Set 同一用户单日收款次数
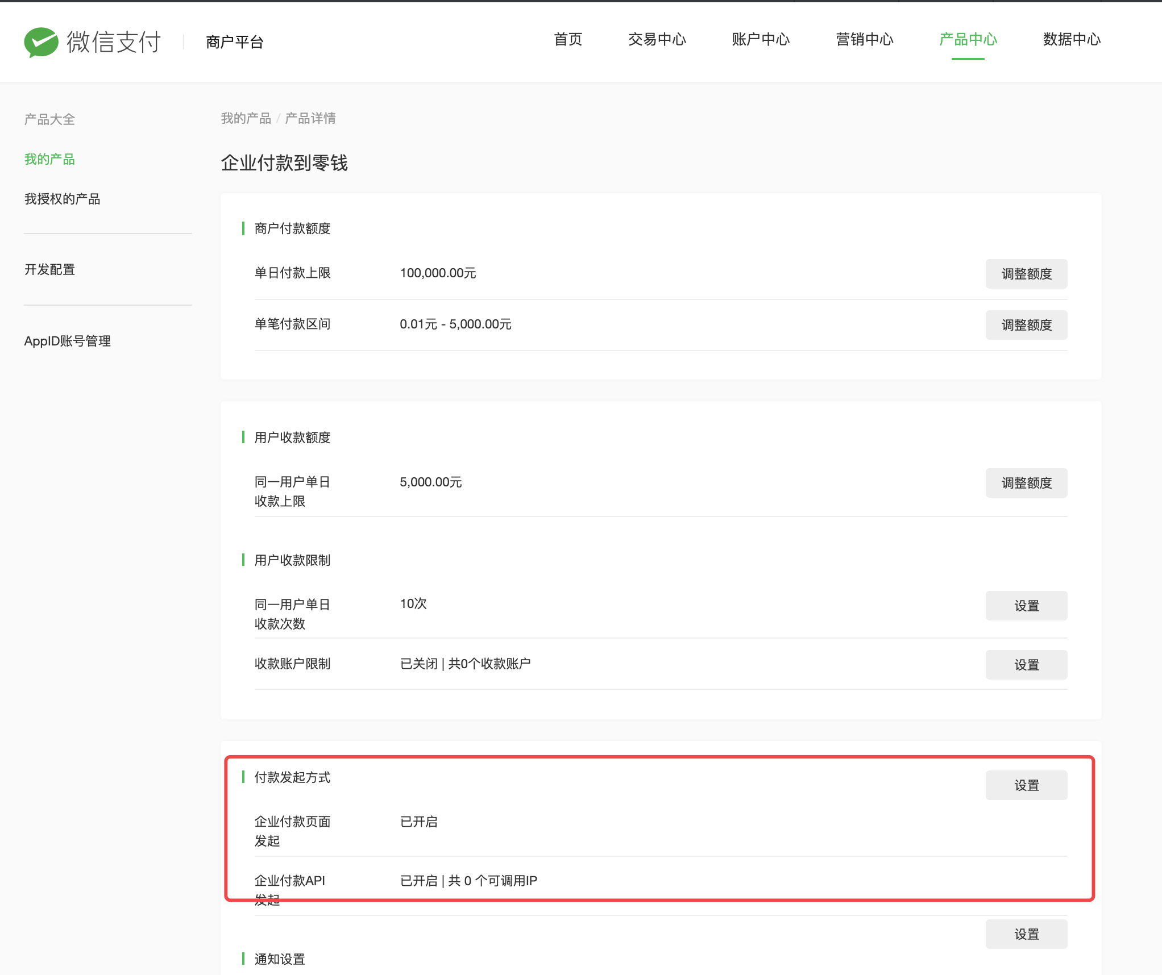The height and width of the screenshot is (975, 1162). (x=1026, y=606)
